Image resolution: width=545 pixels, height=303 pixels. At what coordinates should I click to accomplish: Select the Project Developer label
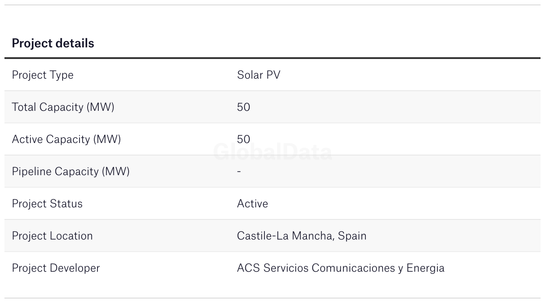point(56,268)
